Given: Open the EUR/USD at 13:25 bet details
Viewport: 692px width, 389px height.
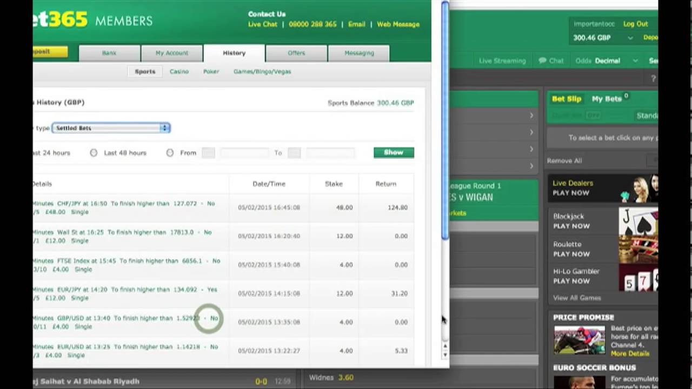Looking at the screenshot, I should coord(125,351).
